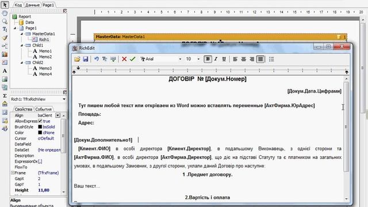Collapse the Page1 tree node

pos(16,28)
